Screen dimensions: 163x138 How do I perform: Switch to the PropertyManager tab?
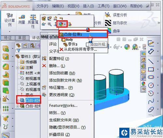pos(25,45)
